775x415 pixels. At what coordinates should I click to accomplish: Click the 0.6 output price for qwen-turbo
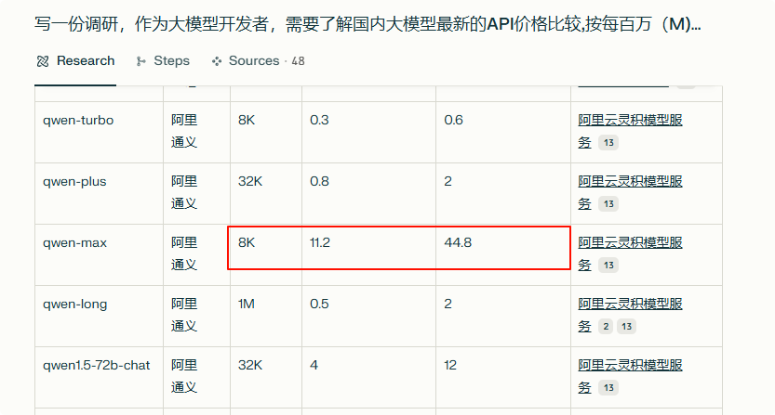pos(453,121)
